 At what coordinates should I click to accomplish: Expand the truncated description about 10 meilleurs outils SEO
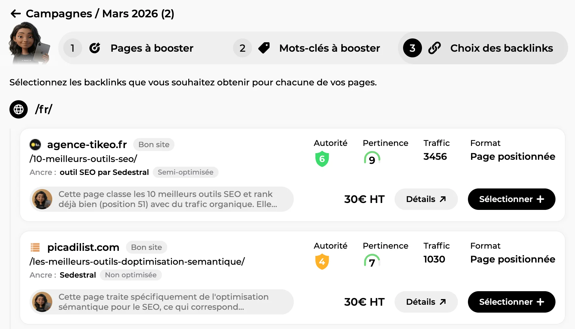(168, 199)
